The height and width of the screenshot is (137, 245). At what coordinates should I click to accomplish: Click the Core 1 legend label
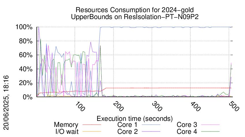[x=127, y=125]
